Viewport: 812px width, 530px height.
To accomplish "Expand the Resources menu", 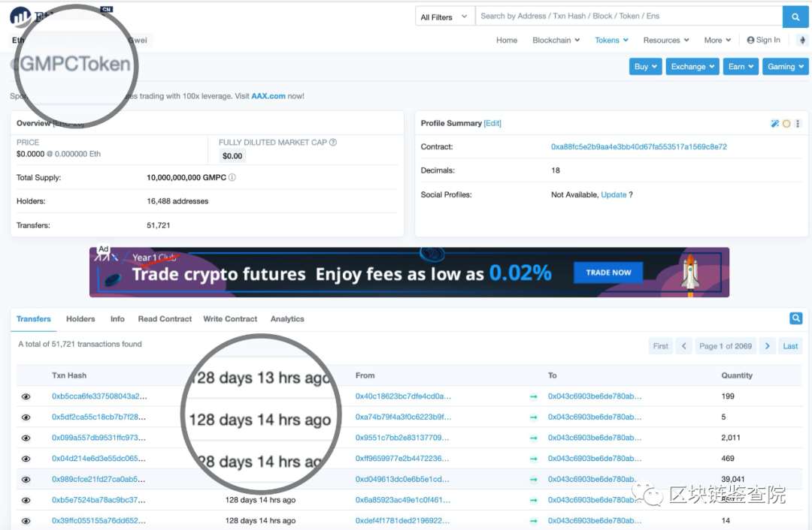I will coord(666,40).
